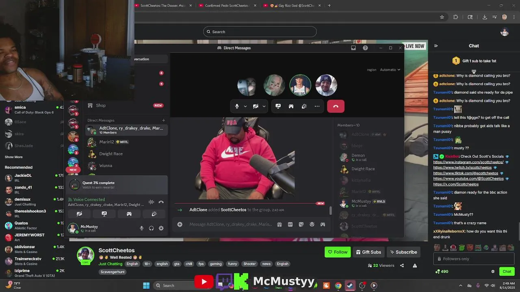Bookmark this page with star icon
Viewport: 520px width, 292px height.
[442, 17]
